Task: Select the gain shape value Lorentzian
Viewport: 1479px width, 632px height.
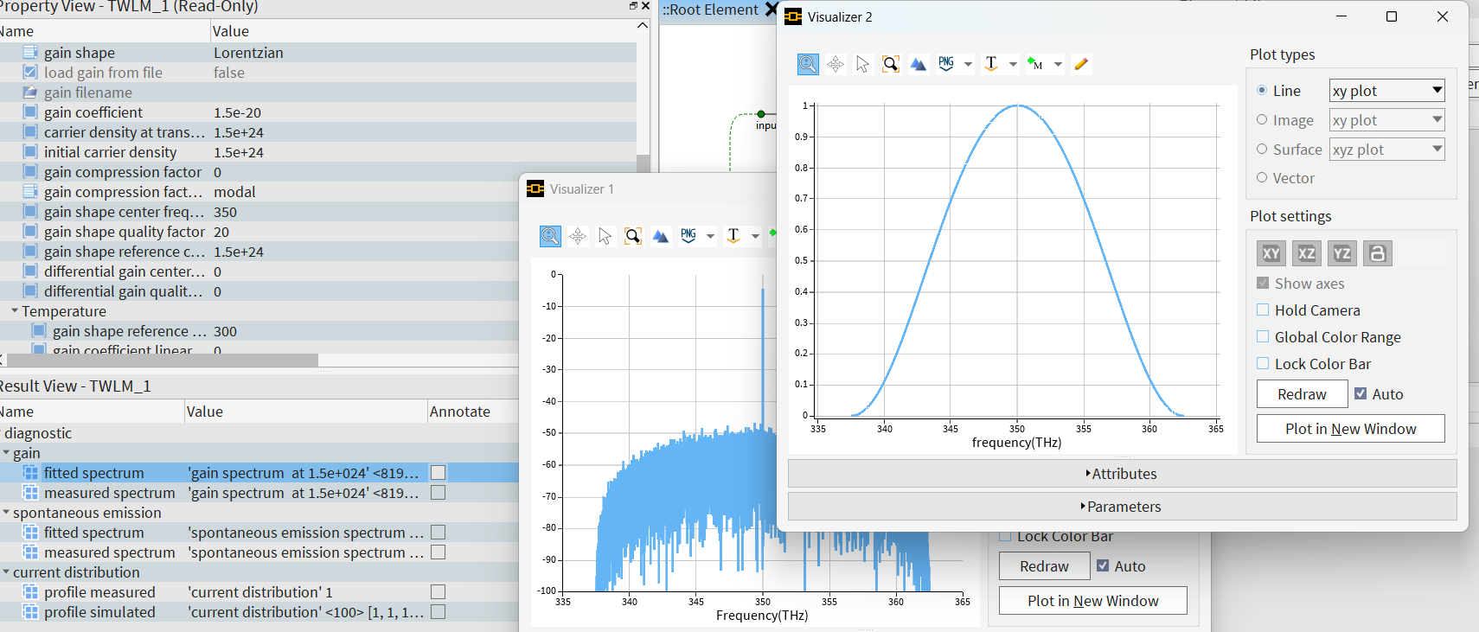Action: pos(248,53)
